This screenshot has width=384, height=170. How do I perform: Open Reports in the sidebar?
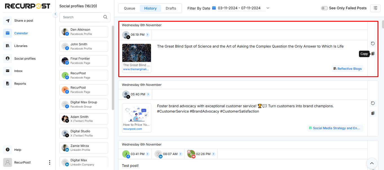(x=20, y=84)
